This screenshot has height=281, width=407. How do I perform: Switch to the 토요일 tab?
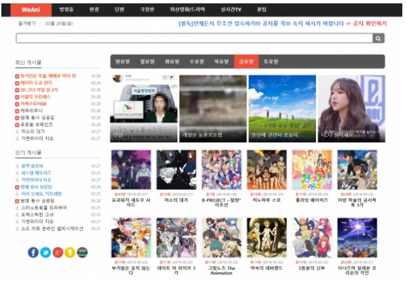[271, 62]
